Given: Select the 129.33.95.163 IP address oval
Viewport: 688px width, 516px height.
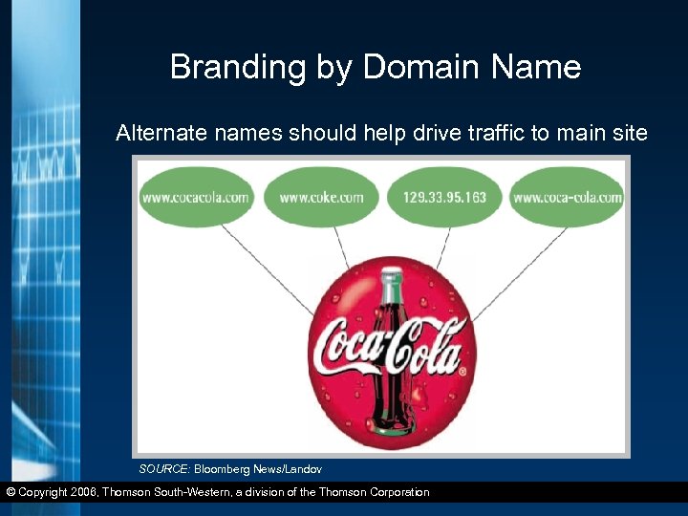Looking at the screenshot, I should click(x=444, y=197).
